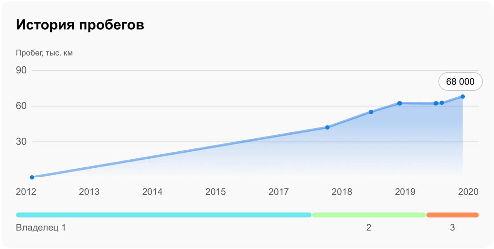The width and height of the screenshot is (494, 249).
Task: Click the 2017 year label
Action: coord(279,192)
